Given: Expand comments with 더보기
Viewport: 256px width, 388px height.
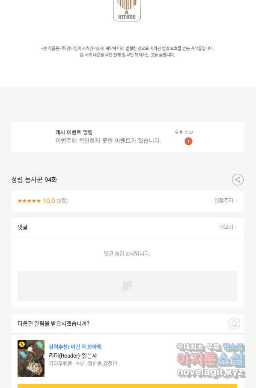Looking at the screenshot, I should [228, 227].
